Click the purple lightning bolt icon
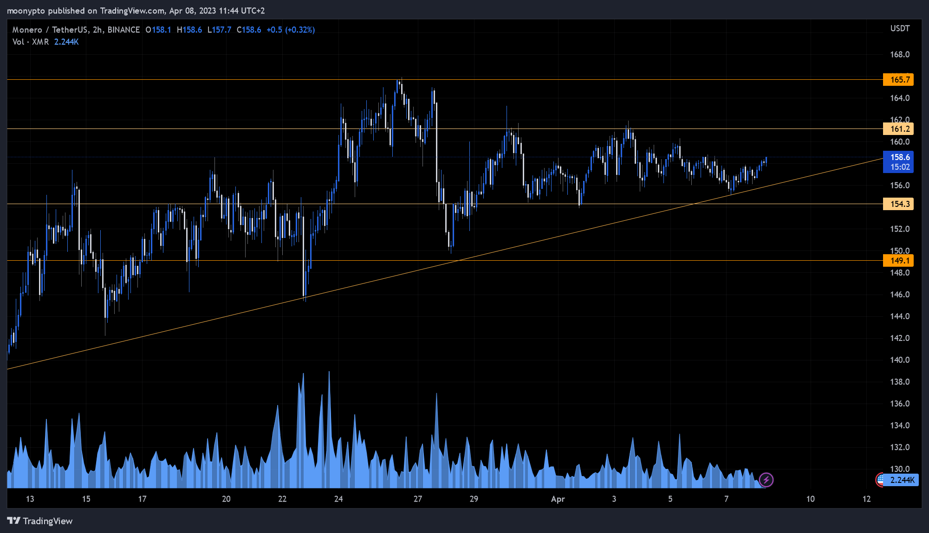This screenshot has height=533, width=929. [766, 480]
